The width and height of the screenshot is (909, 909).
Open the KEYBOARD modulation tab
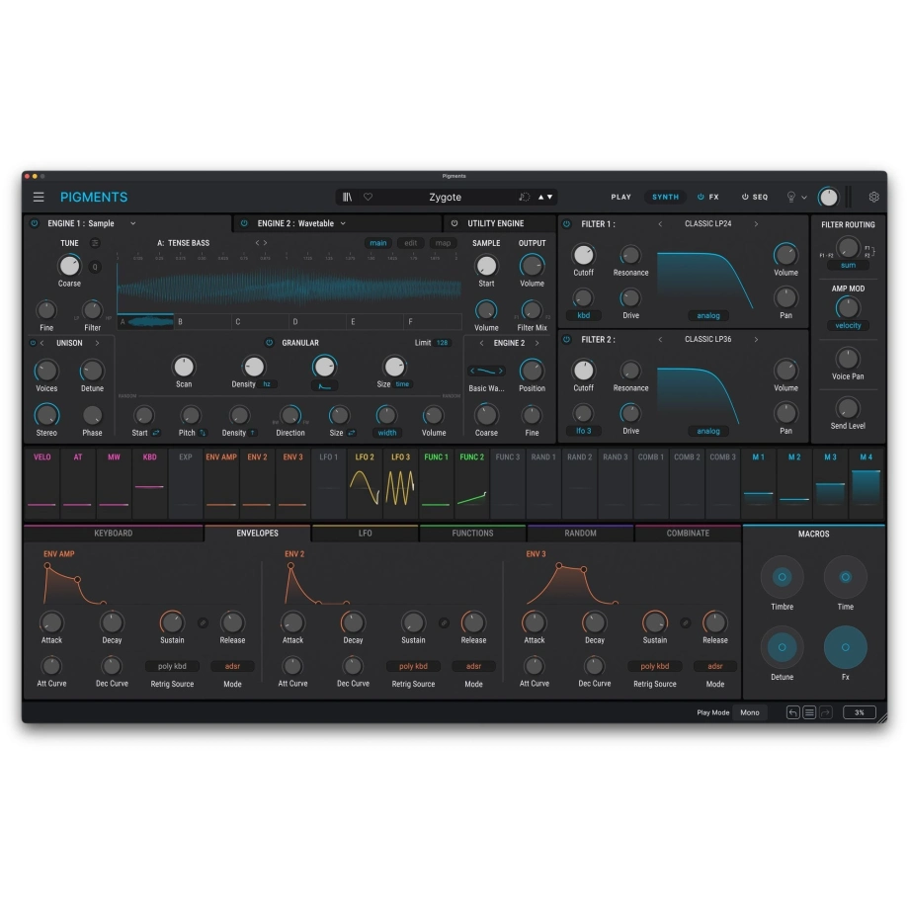pos(114,533)
